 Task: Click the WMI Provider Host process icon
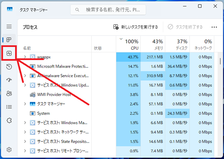(x=32, y=94)
